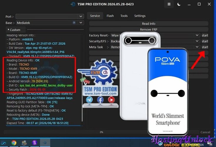Click the Read Info button
Viewport: 216px width, 147px height.
149,24
